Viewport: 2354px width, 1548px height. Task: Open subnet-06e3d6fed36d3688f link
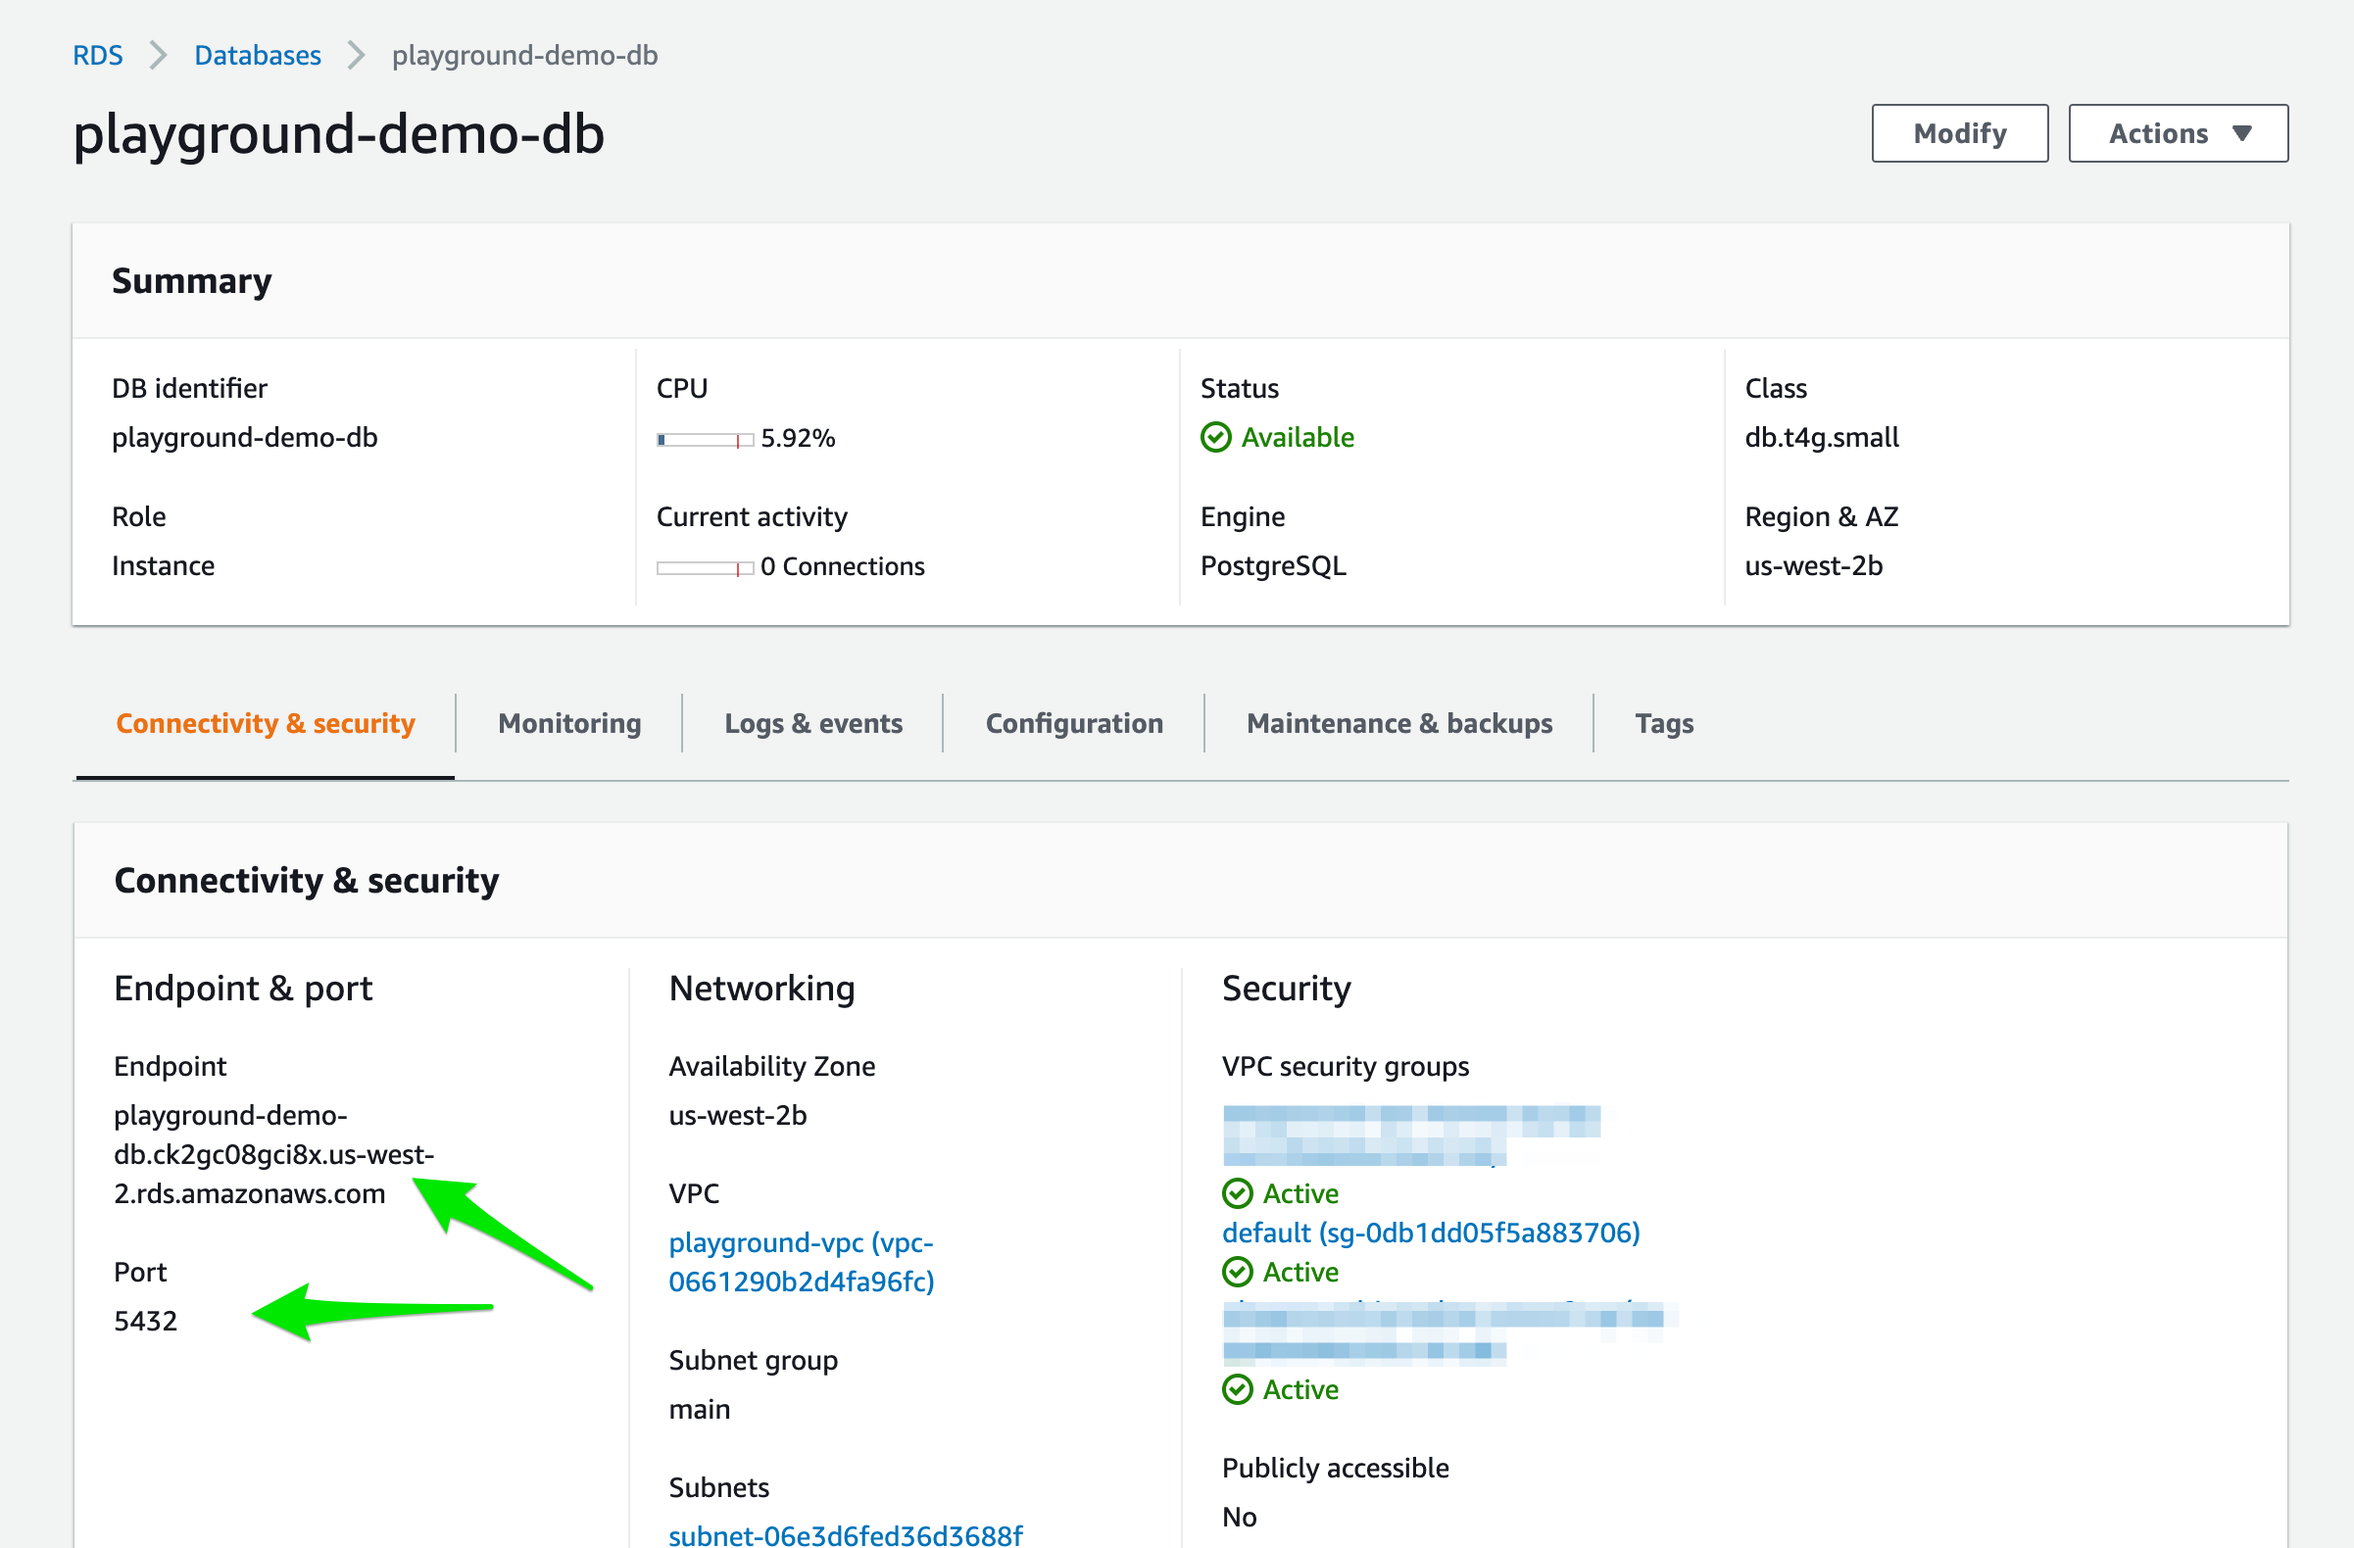coord(846,1534)
